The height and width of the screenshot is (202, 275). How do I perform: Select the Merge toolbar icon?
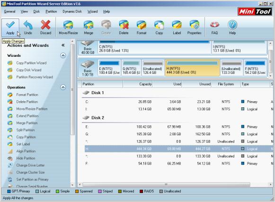click(x=89, y=27)
